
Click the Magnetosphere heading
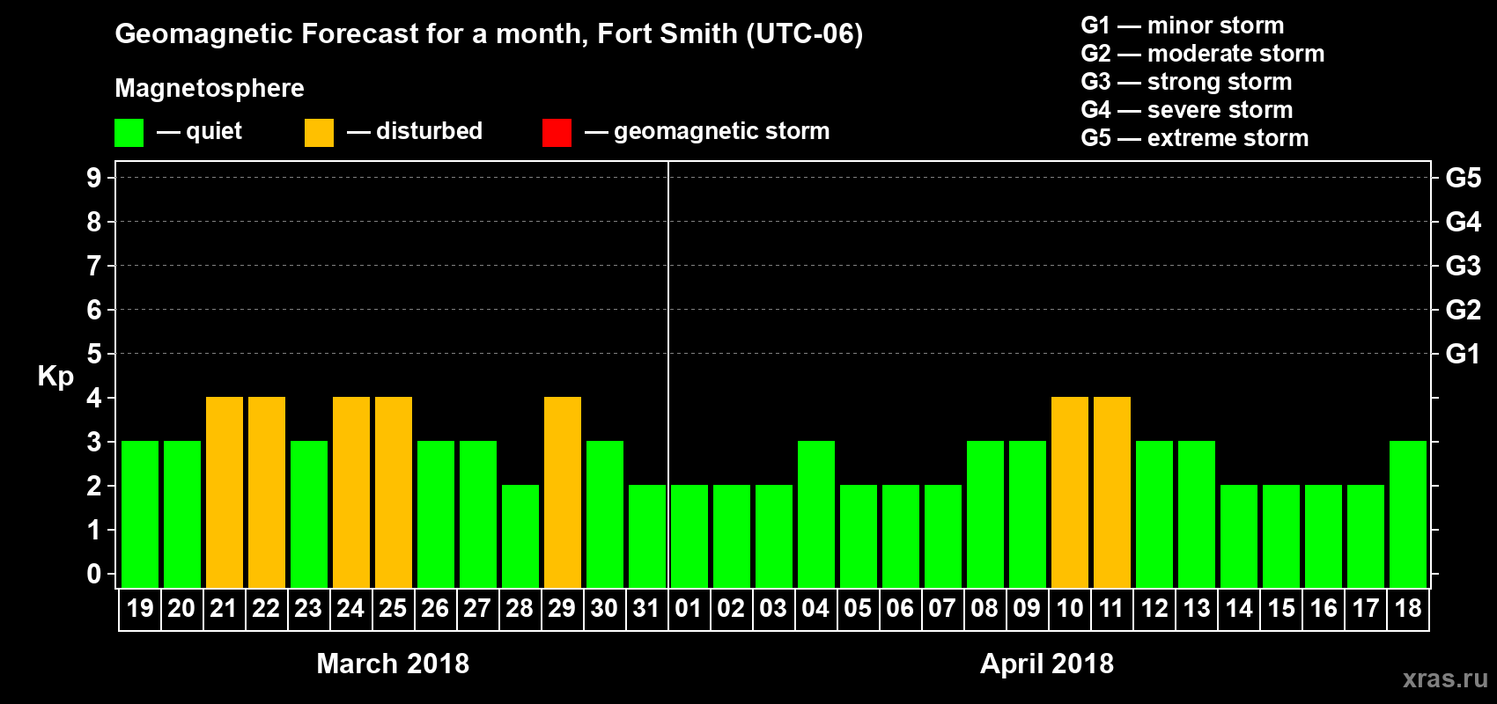[x=210, y=88]
